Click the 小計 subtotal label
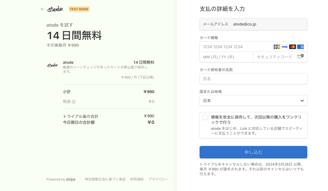 tap(67, 92)
